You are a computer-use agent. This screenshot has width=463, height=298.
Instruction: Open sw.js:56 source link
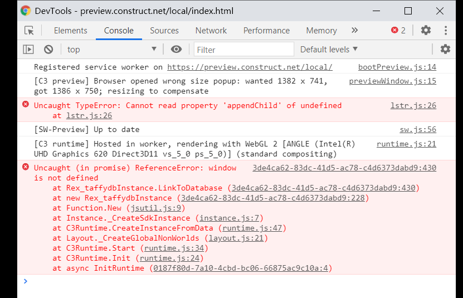(418, 129)
